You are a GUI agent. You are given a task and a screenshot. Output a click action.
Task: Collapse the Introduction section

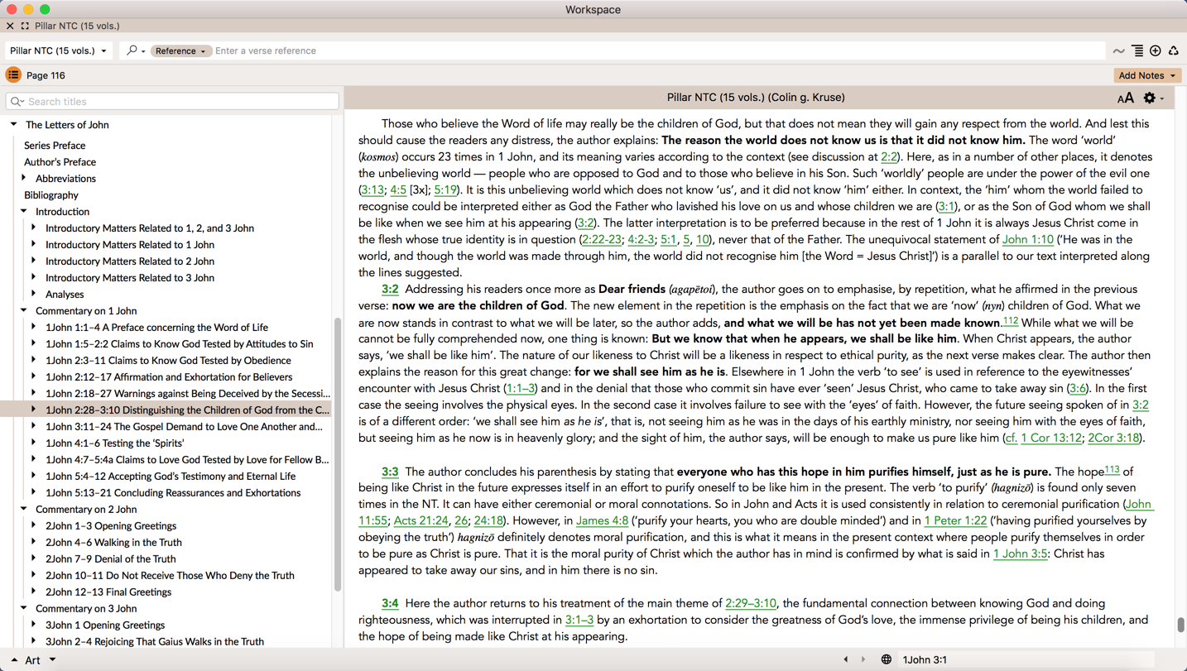24,211
